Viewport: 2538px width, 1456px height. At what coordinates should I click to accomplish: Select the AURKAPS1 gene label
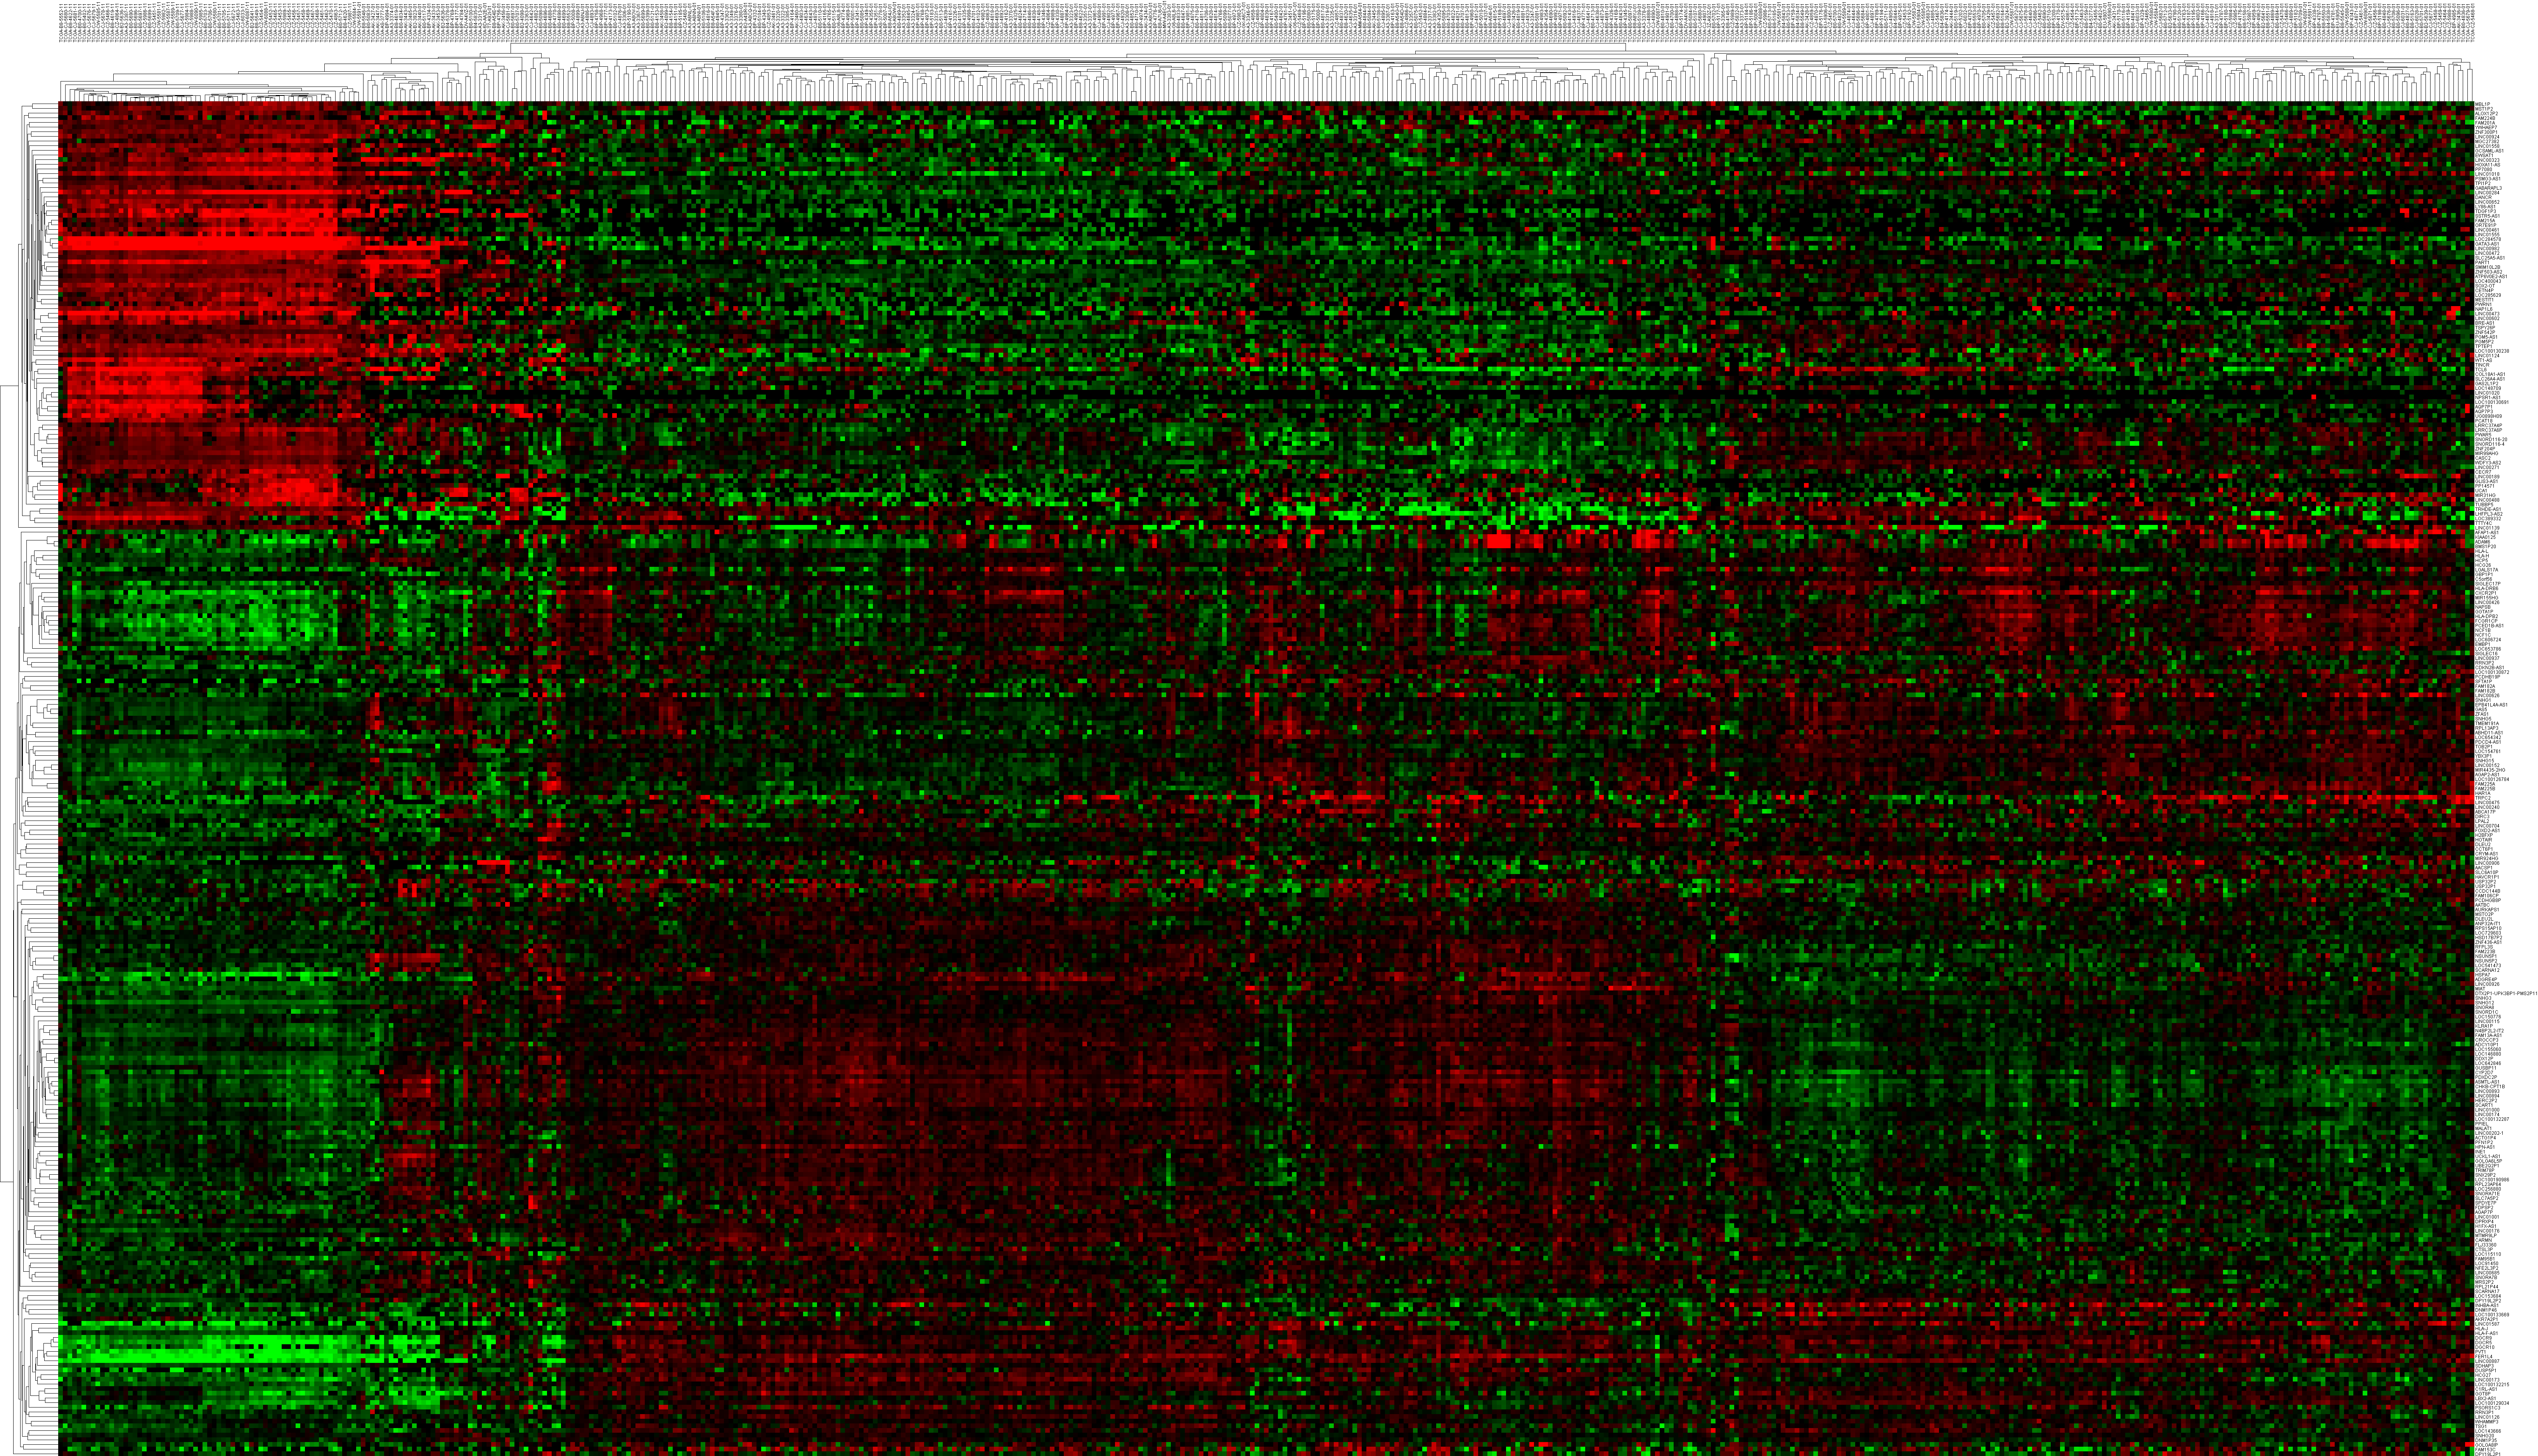(x=2487, y=910)
